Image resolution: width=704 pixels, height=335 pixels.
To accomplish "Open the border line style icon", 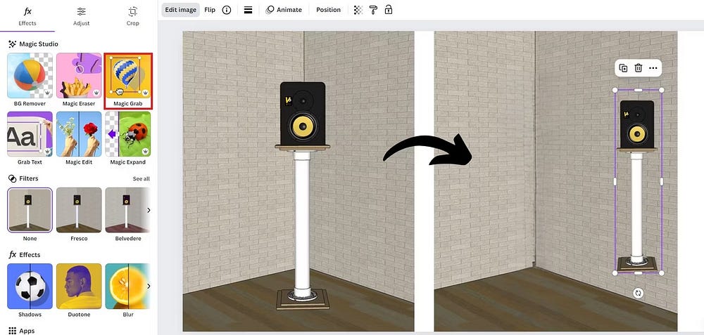I will point(248,10).
